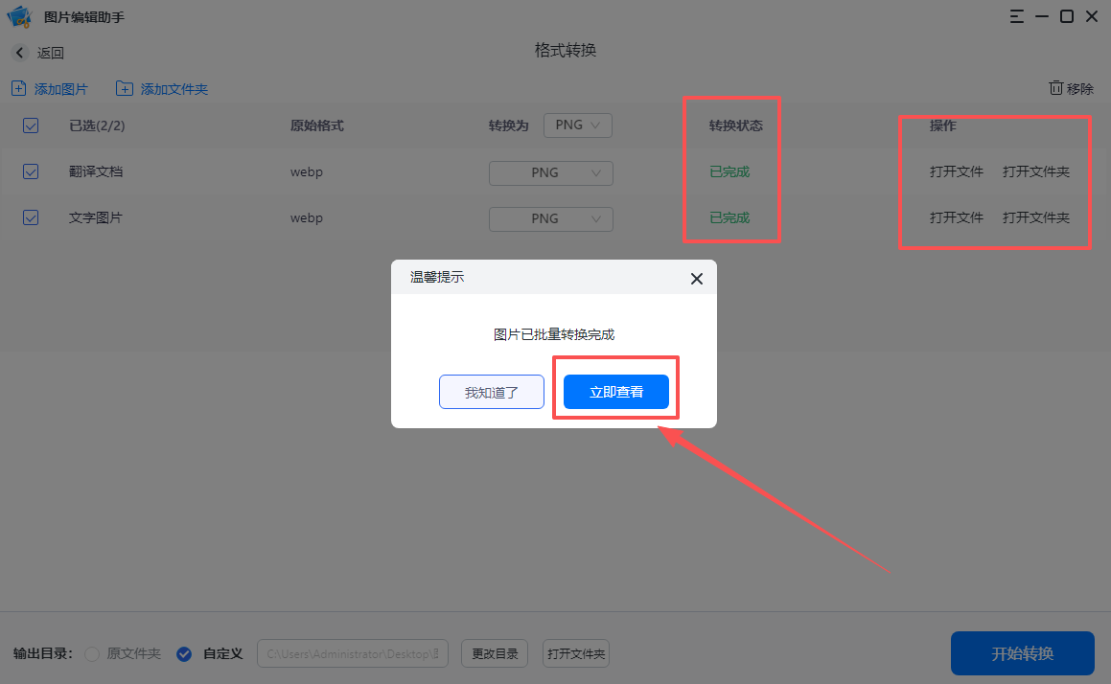
Task: Click the webp cell in 翻译文档 row
Action: pos(307,172)
